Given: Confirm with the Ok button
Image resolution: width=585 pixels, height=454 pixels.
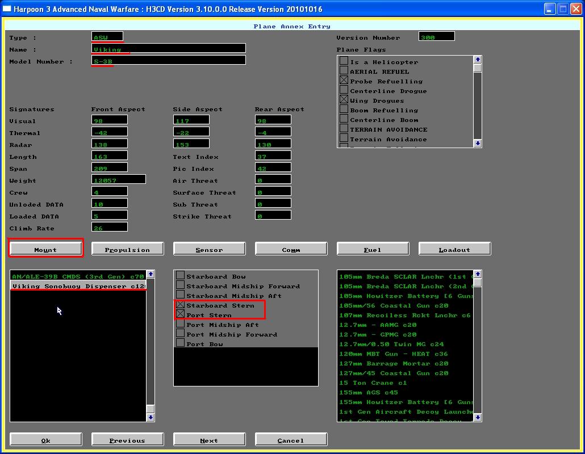Looking at the screenshot, I should coord(45,439).
